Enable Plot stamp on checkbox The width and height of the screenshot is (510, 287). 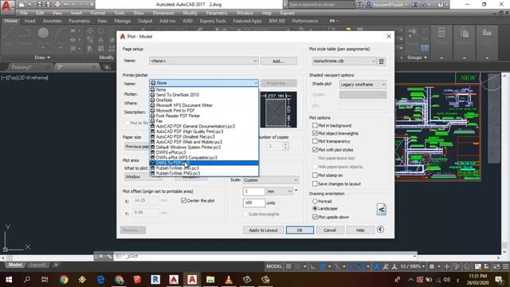point(315,175)
